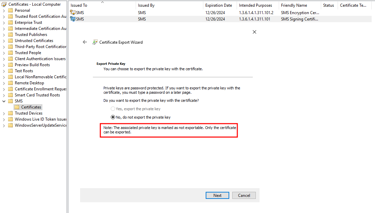Screen dimensions: 375x213
Task: Click the Next button in the wizard
Action: [x=217, y=195]
